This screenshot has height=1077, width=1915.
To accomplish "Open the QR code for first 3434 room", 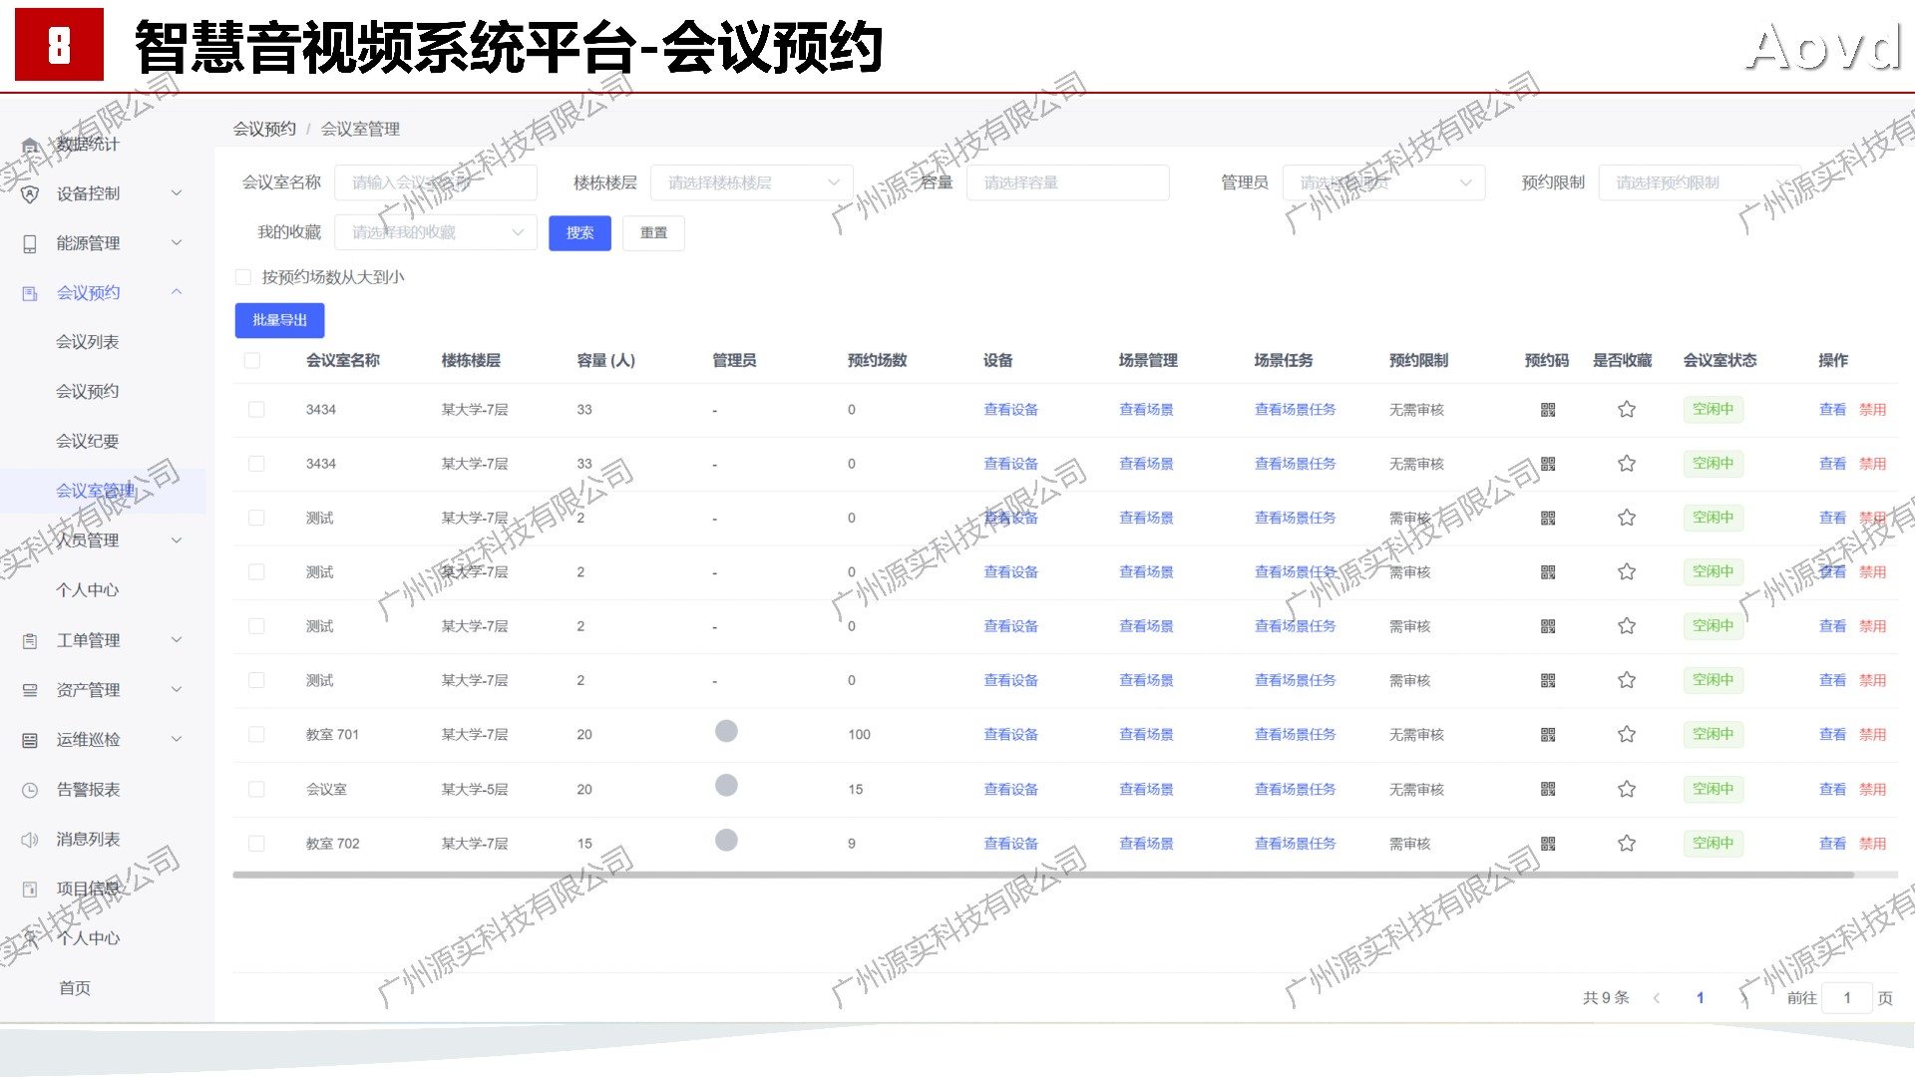I will pos(1547,410).
